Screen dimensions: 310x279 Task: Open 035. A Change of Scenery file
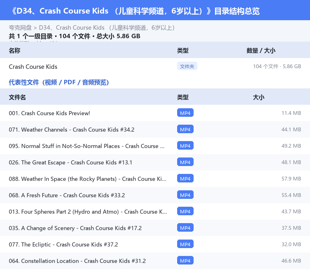[x=75, y=228]
